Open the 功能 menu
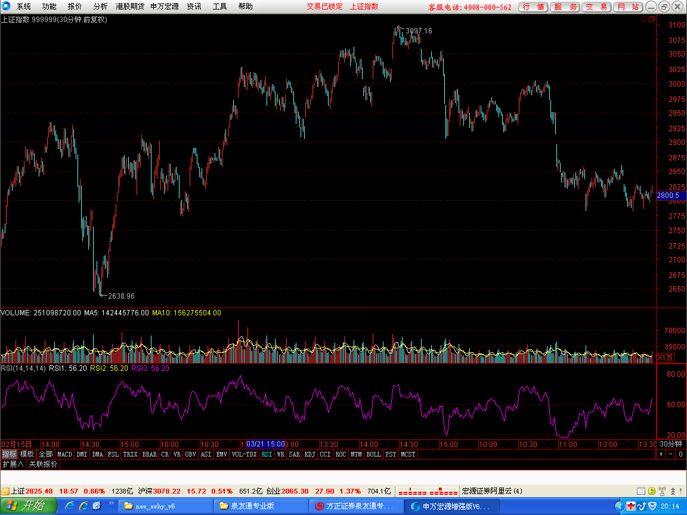Screen dimensions: 687x515 49,6
